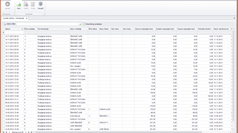Sort by Osnovni sakupljeni bod. column header

(145, 29)
